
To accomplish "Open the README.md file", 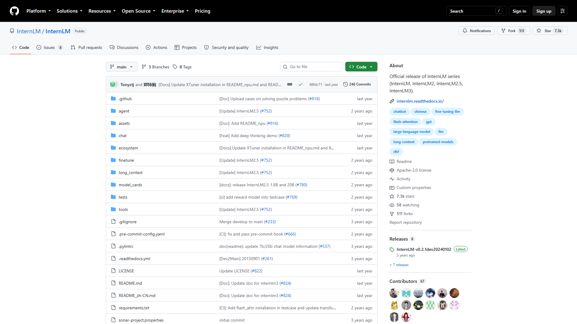I will [130, 283].
